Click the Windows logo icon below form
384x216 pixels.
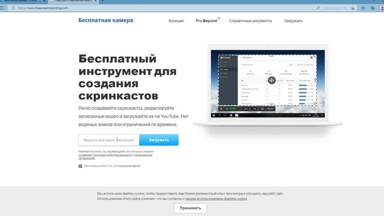click(80, 166)
